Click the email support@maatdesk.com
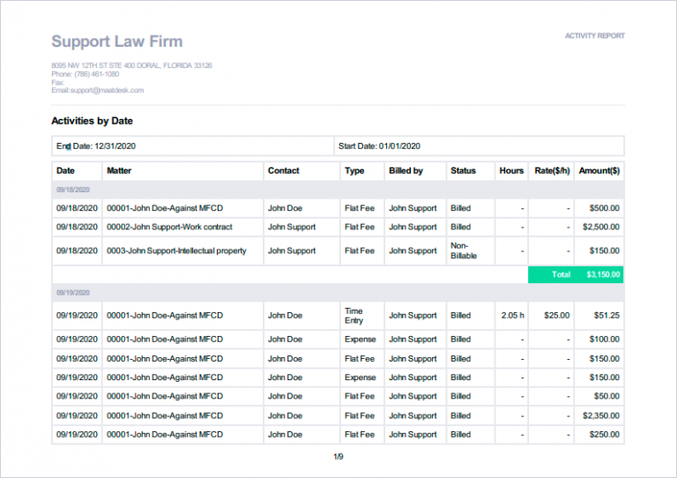Image resolution: width=677 pixels, height=478 pixels. pyautogui.click(x=107, y=90)
